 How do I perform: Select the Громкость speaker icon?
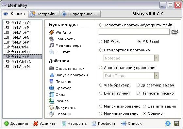pyautogui.click(x=52, y=39)
